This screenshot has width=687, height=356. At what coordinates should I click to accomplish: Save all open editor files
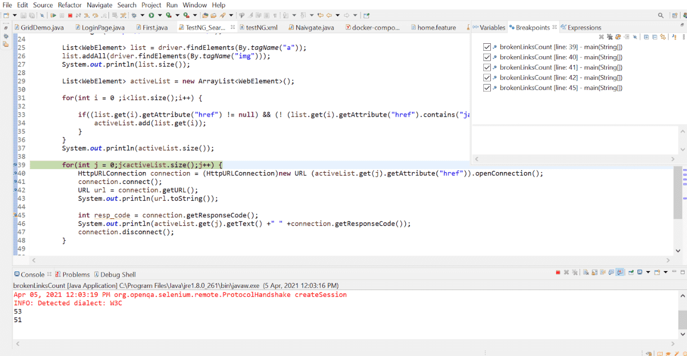coord(32,15)
